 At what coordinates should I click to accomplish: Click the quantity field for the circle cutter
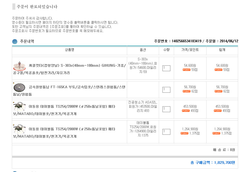coord(166,68)
